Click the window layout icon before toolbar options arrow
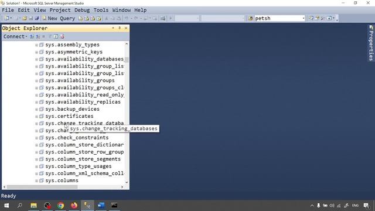This screenshot has height=211, width=375. tap(329, 18)
